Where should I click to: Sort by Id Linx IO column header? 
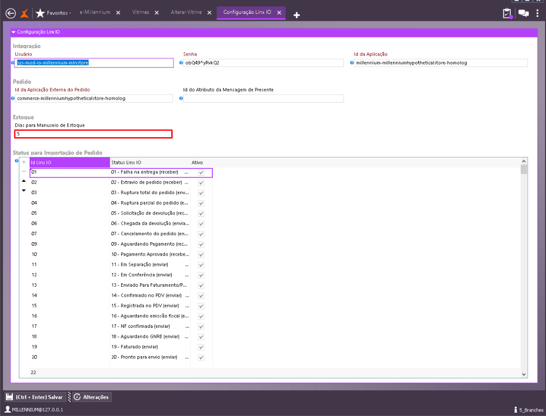tap(70, 162)
